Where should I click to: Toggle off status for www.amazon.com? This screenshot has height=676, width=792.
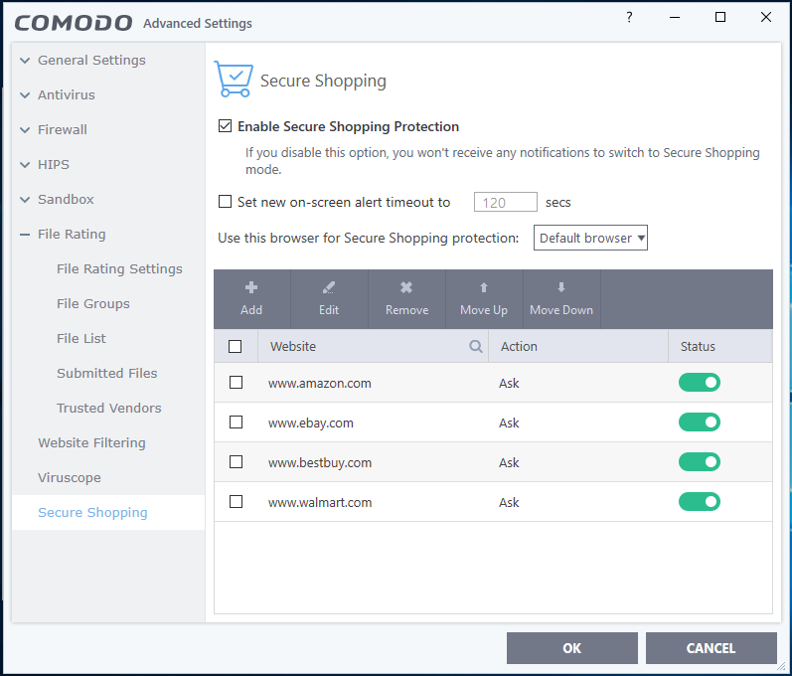click(700, 383)
